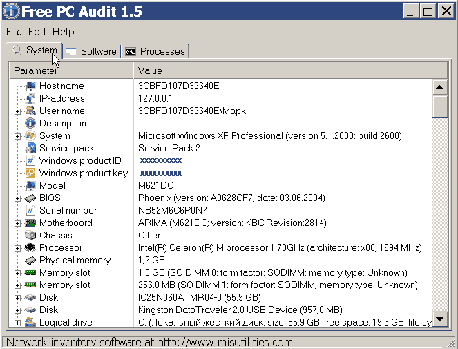The height and width of the screenshot is (349, 458).
Task: Expand the IC25N060ATMR04-0 Disk node
Action: (17, 298)
